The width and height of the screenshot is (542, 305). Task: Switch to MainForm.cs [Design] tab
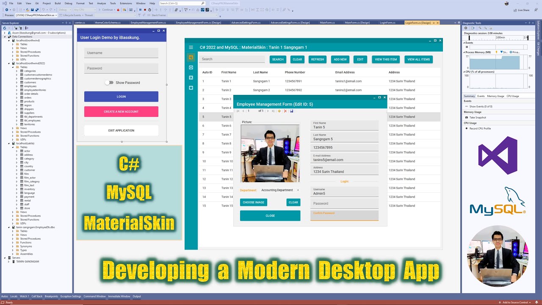click(357, 23)
